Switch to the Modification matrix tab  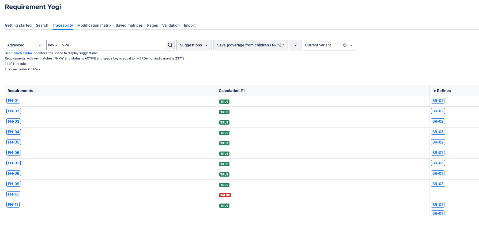94,25
